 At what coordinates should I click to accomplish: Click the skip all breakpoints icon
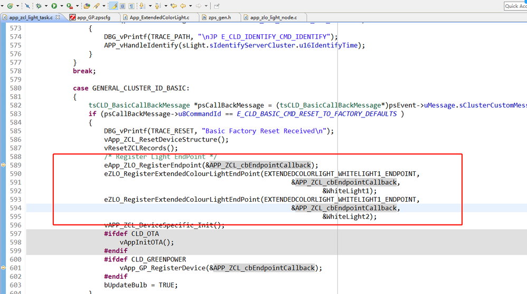tap(27, 6)
